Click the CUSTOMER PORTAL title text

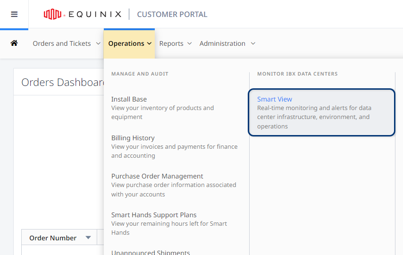(172, 15)
